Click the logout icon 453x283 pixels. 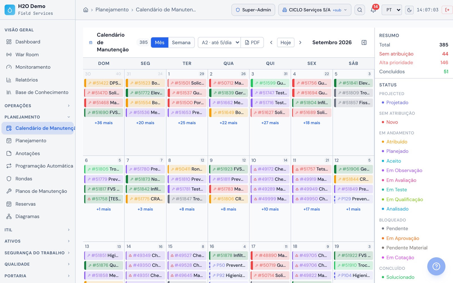coord(447,10)
